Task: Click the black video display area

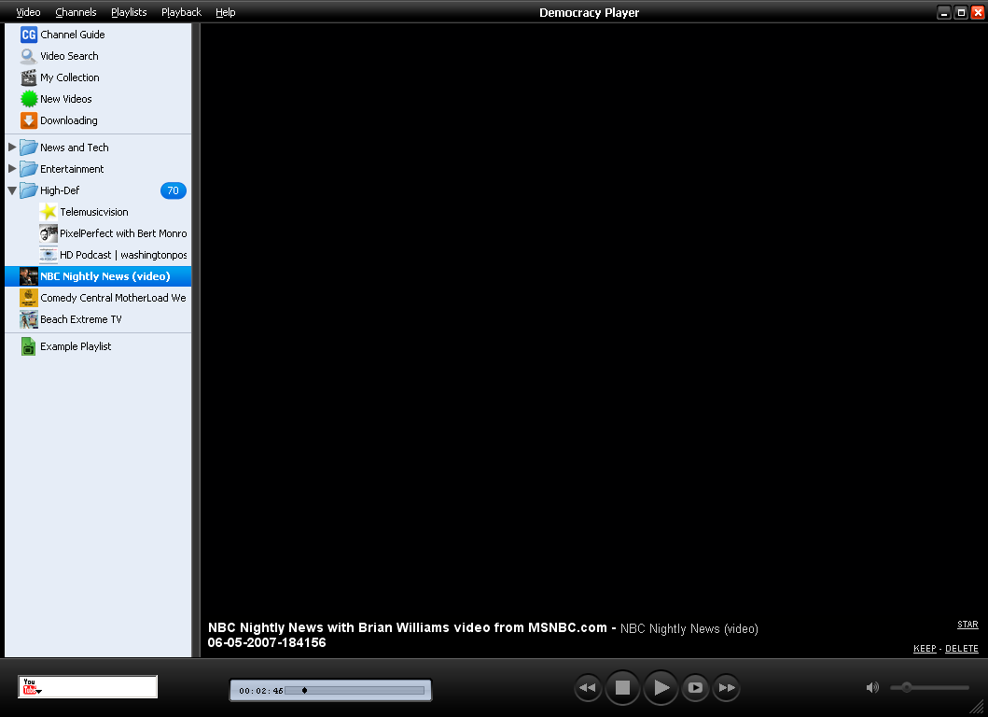Action: [593, 318]
